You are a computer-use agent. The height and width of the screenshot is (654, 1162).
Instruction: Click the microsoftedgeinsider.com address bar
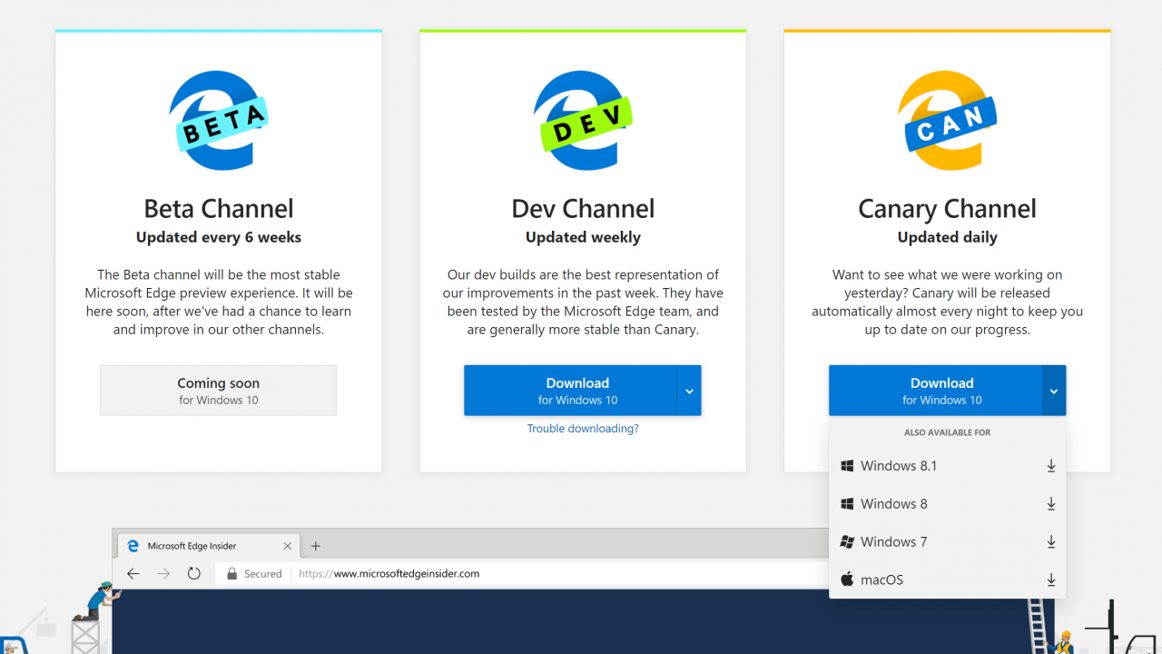point(522,574)
